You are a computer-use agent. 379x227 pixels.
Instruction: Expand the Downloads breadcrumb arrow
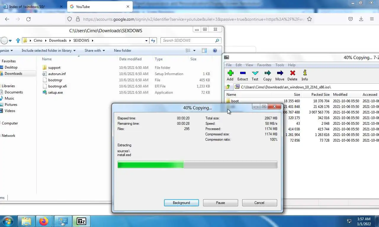(x=70, y=40)
